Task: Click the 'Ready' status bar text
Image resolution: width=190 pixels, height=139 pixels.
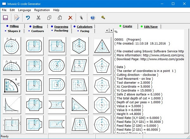Action: [5, 136]
